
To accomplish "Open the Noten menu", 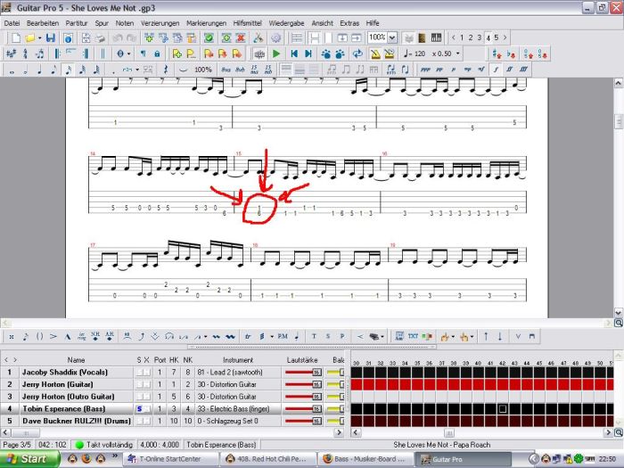I will pos(125,23).
